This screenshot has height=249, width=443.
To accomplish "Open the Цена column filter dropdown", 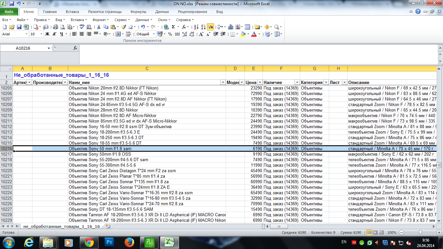I will [260, 83].
